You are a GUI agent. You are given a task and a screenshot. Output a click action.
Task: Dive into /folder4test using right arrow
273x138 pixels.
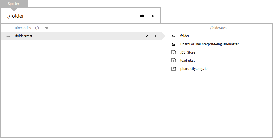155,36
